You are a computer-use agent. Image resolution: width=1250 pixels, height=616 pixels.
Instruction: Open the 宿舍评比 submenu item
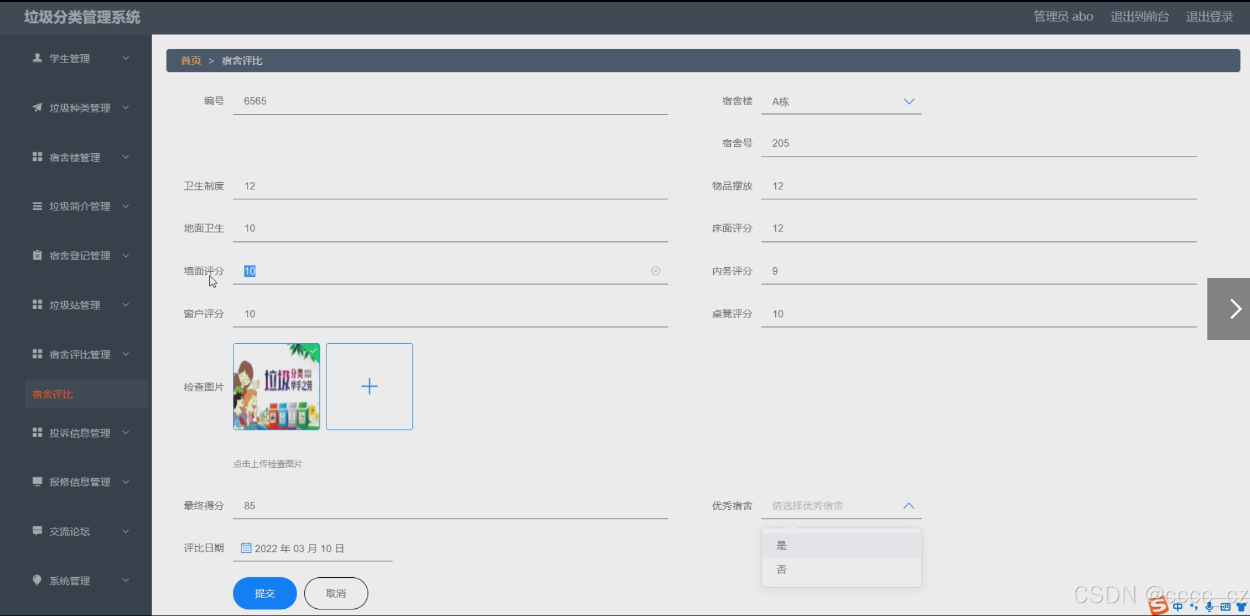[53, 394]
